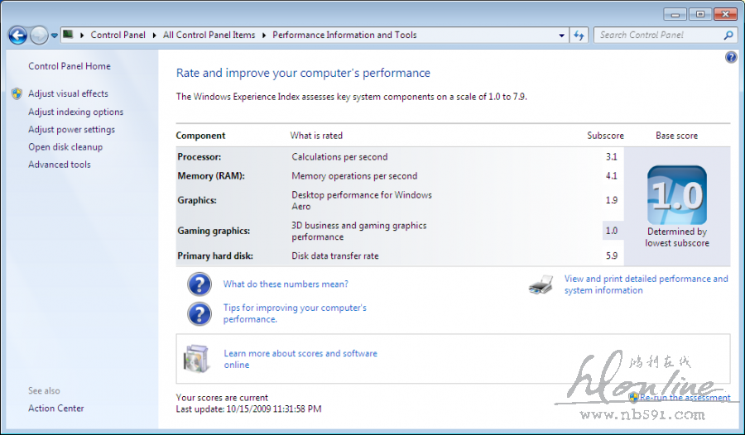This screenshot has height=435, width=745.
Task: Click the blue help question mark icon
Action: tap(731, 57)
